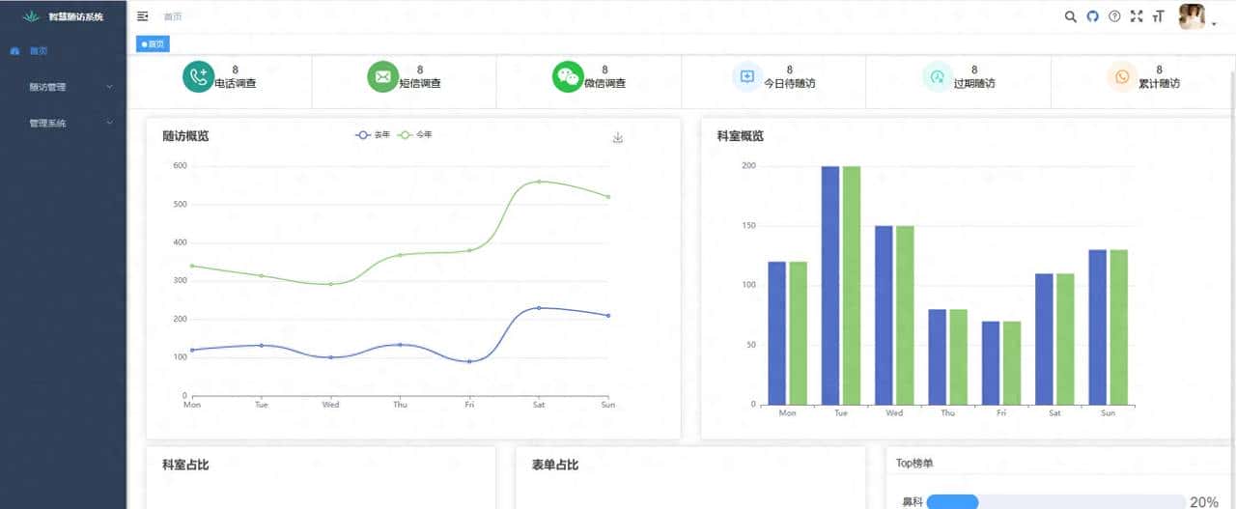Click the 过期随访 label
This screenshot has height=509, width=1236.
[x=974, y=84]
